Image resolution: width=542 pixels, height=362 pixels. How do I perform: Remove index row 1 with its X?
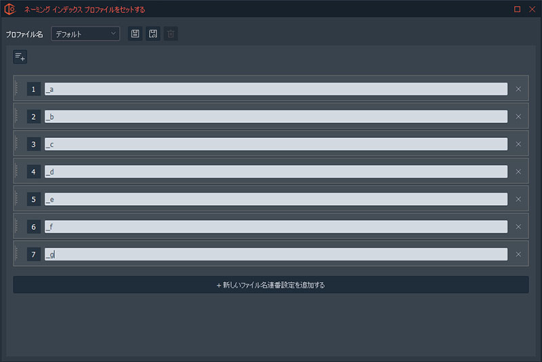coord(518,89)
